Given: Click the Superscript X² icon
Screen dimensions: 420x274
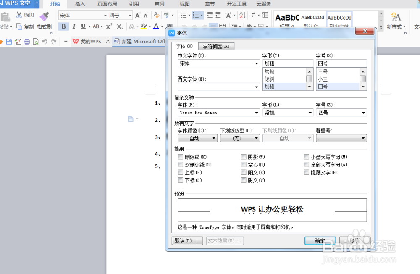Looking at the screenshot, I should point(109,26).
